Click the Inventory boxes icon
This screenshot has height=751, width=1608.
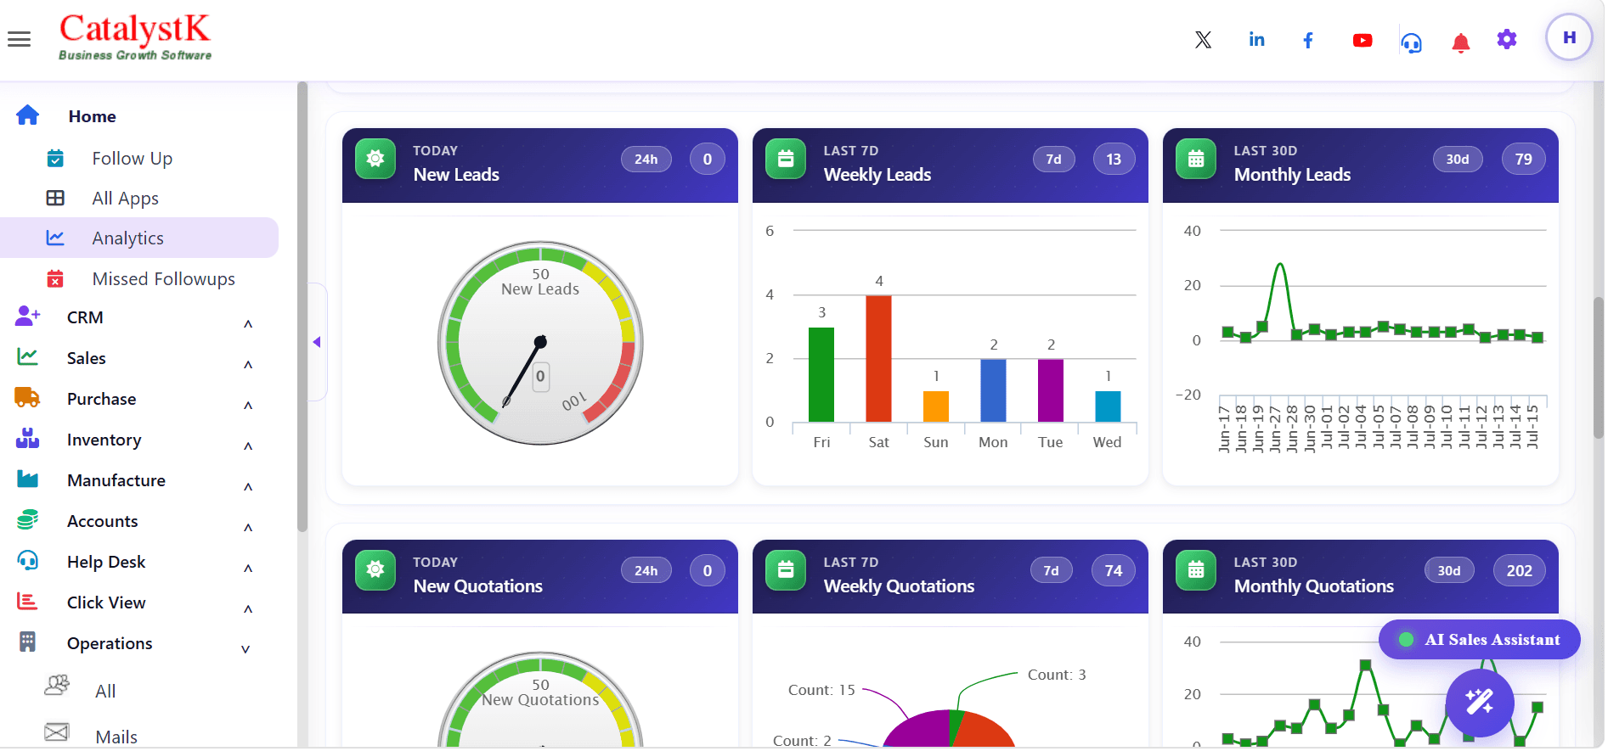(27, 438)
